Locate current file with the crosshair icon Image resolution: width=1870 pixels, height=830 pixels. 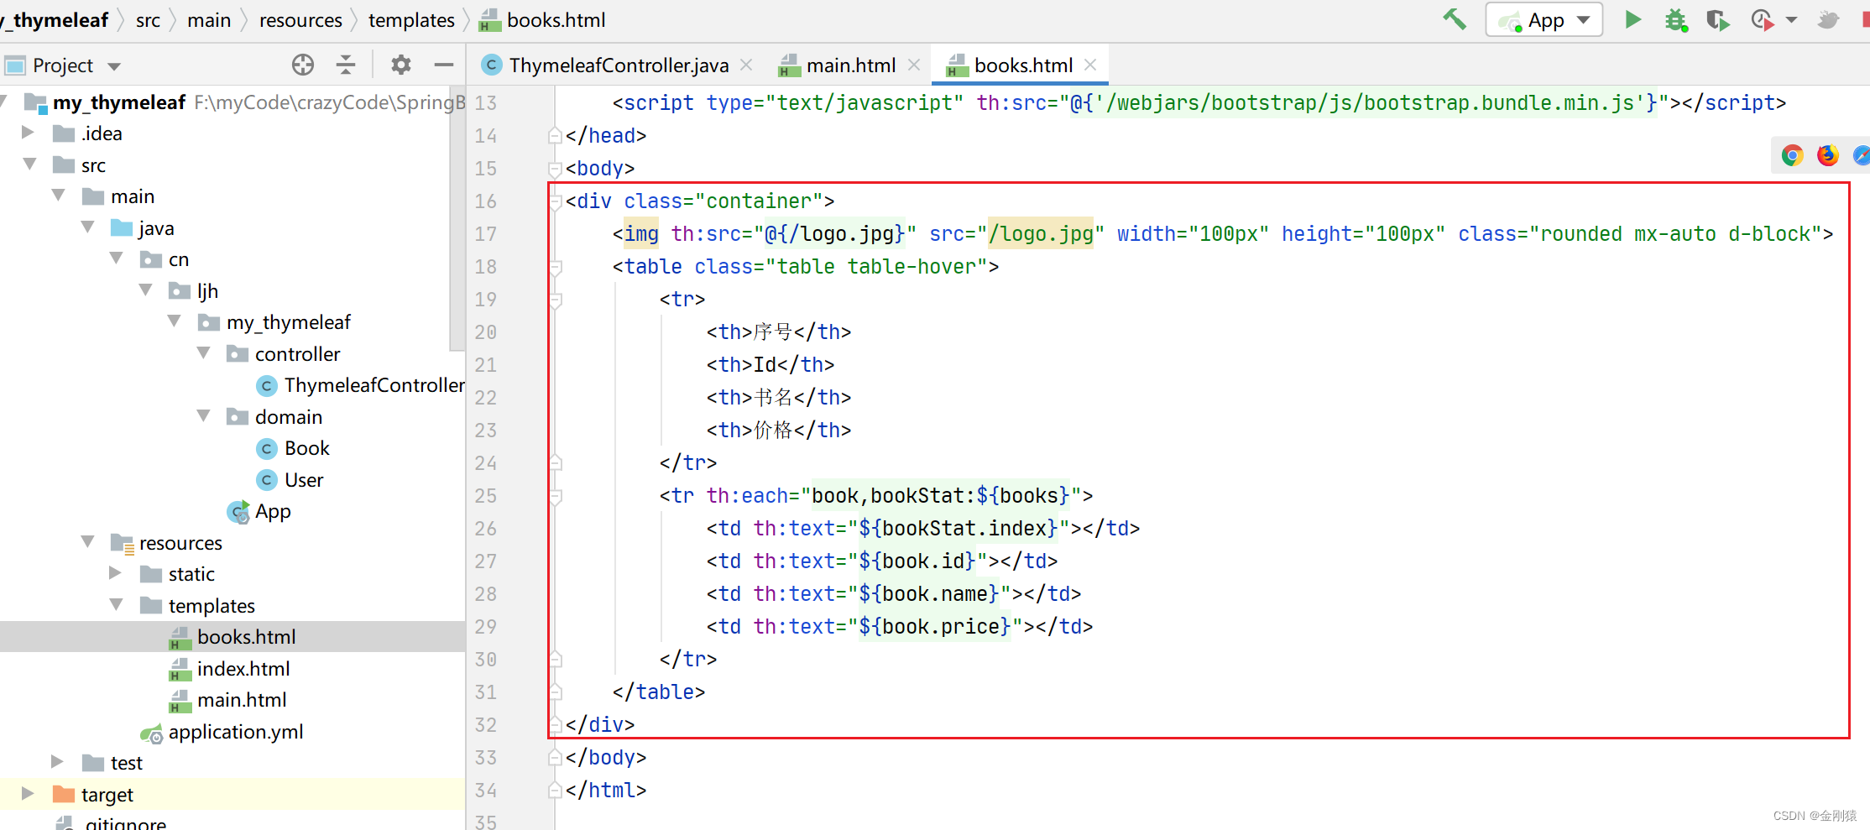(x=303, y=65)
